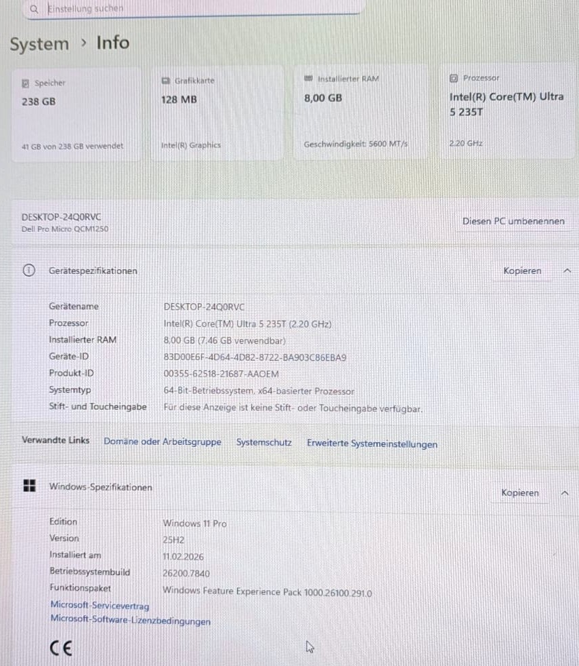Click the Gerätespezifikationen info icon
Image resolution: width=579 pixels, height=666 pixels.
(29, 271)
